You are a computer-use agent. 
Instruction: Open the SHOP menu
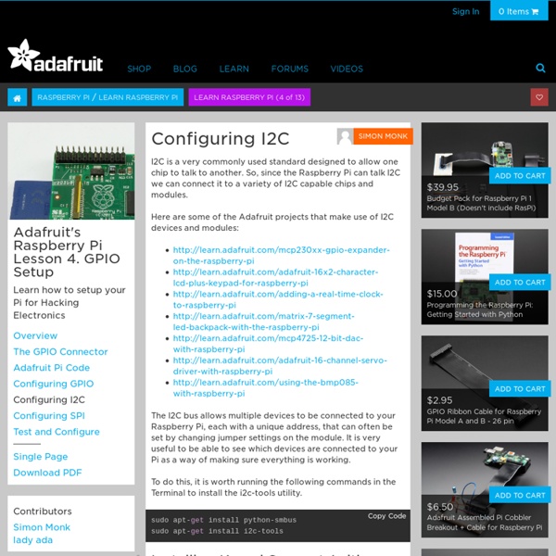click(x=139, y=69)
